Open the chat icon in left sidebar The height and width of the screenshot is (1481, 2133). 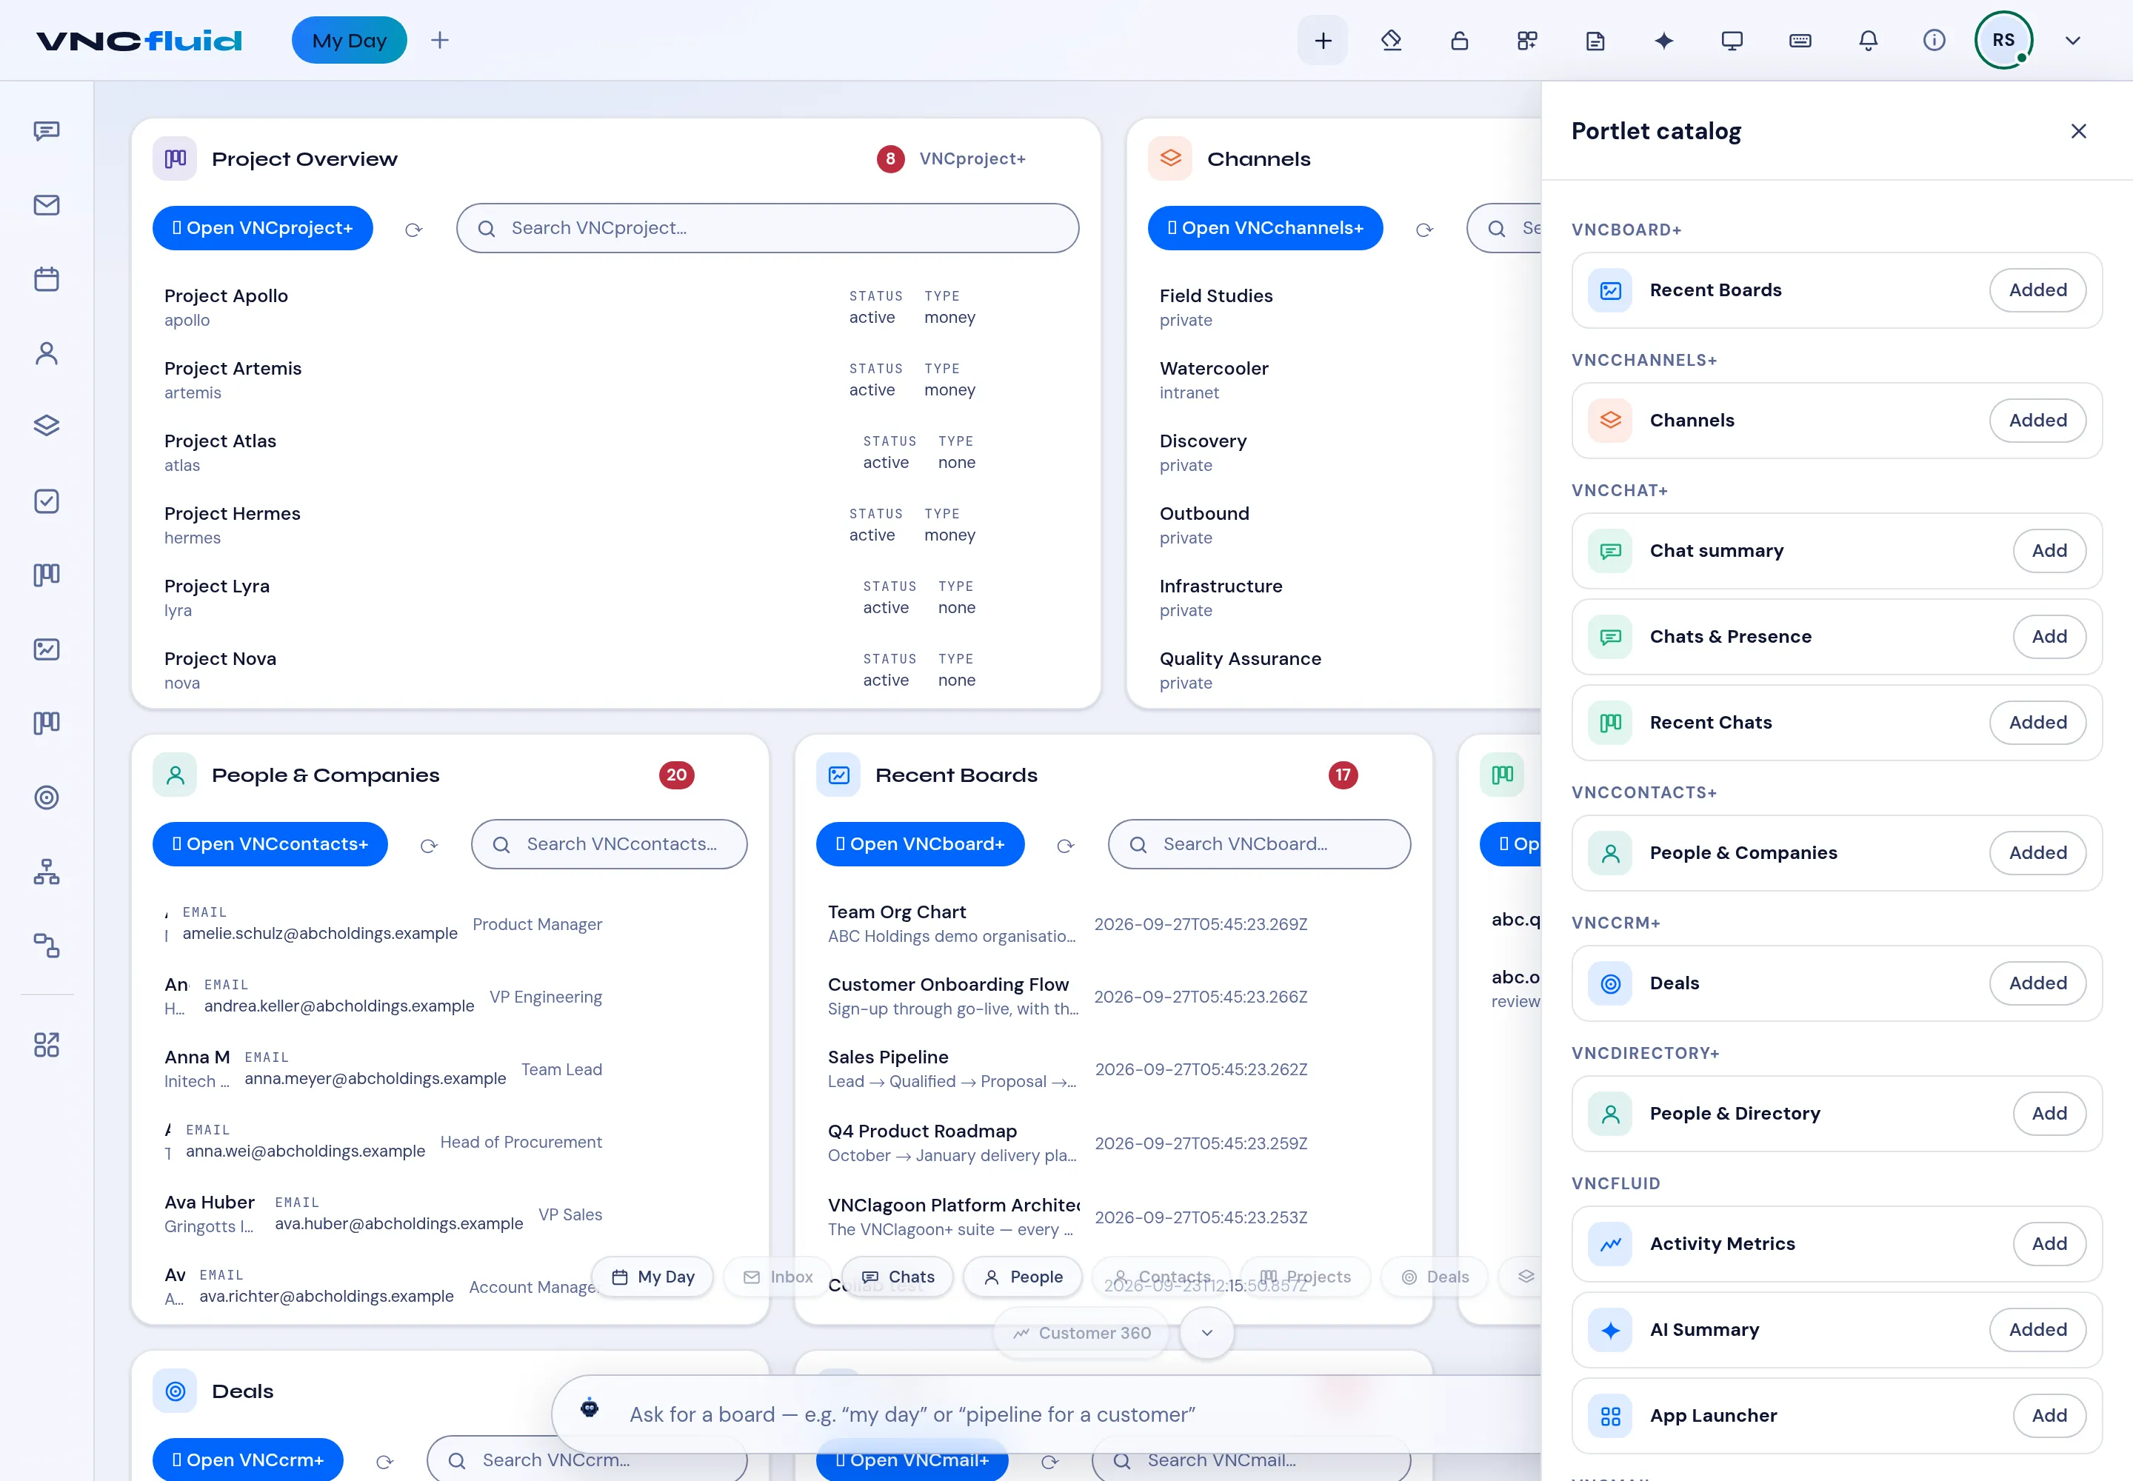coord(47,131)
